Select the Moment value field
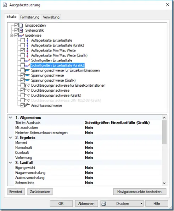 tap(123, 143)
